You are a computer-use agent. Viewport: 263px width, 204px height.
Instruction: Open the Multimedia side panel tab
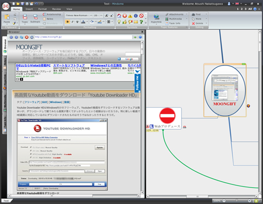(x=5, y=103)
